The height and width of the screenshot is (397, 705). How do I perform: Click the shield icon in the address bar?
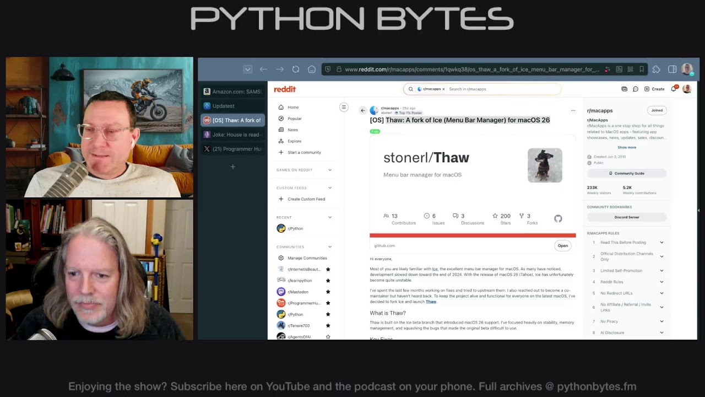328,69
